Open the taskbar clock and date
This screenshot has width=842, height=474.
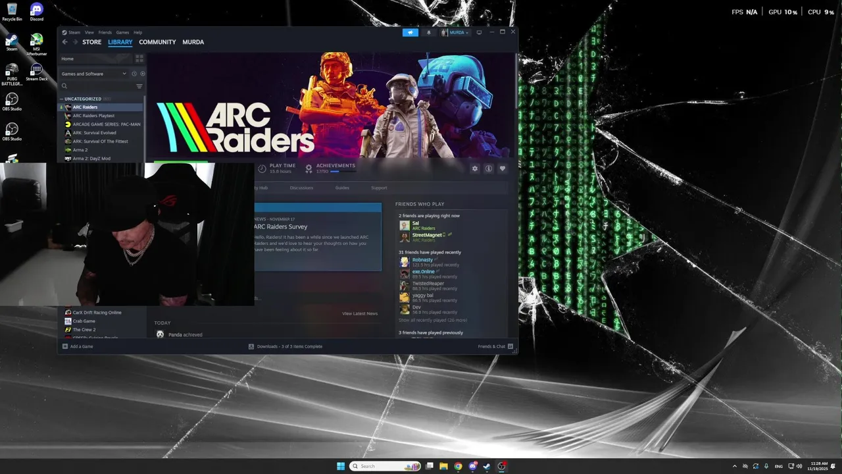tap(819, 466)
